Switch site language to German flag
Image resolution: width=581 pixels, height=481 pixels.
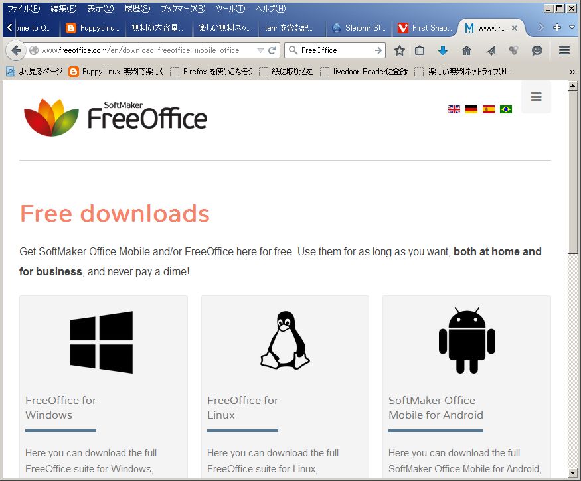click(x=471, y=109)
